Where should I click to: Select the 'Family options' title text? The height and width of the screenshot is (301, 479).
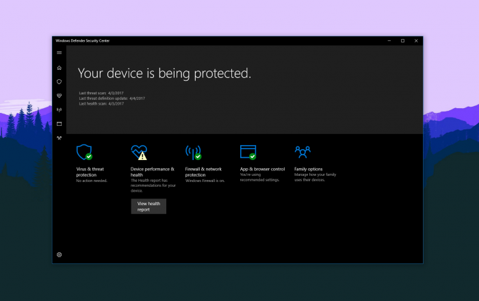tap(308, 169)
